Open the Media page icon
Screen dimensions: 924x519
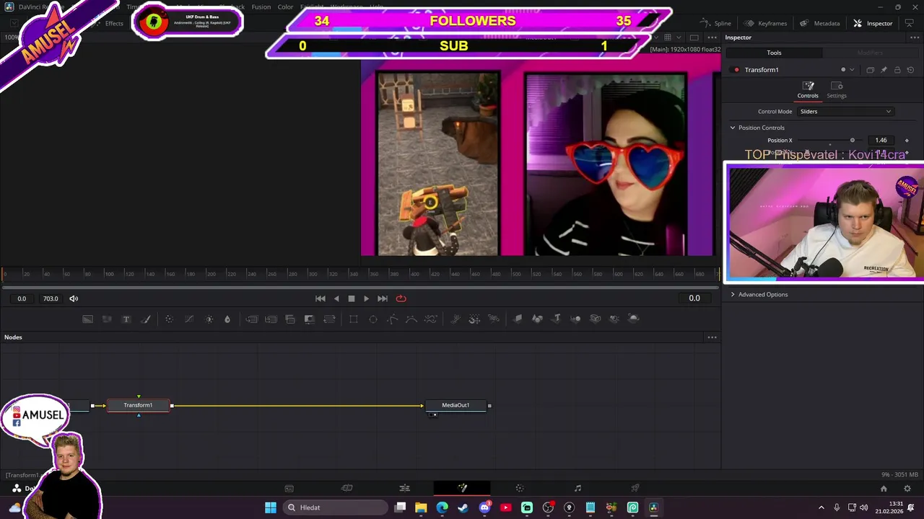click(289, 488)
